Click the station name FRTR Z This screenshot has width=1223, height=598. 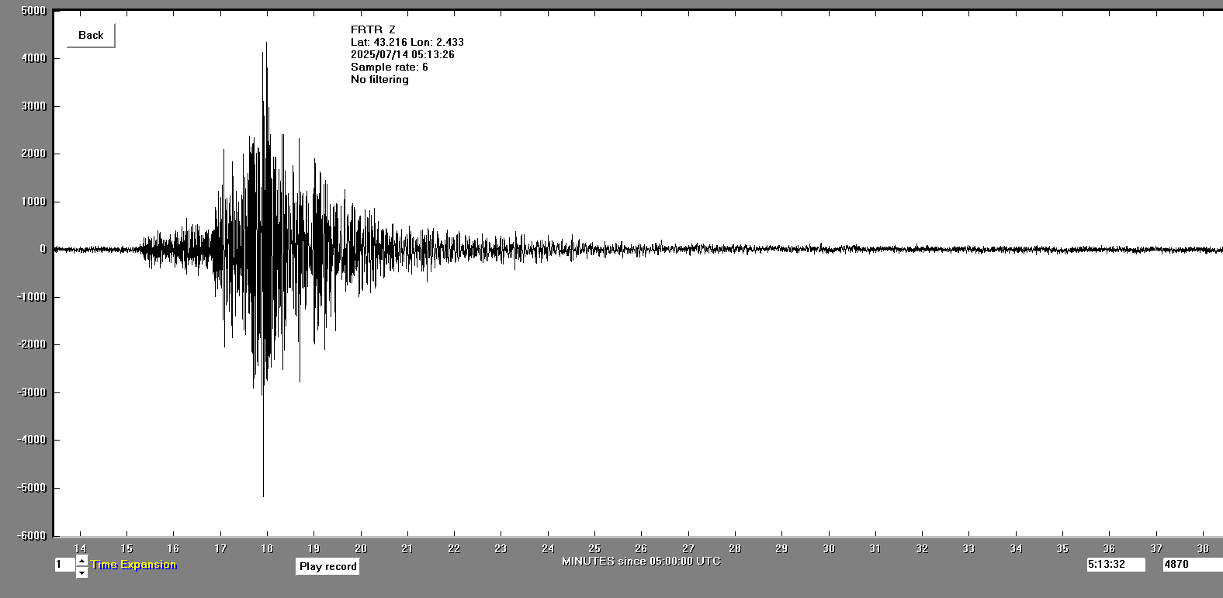[373, 29]
